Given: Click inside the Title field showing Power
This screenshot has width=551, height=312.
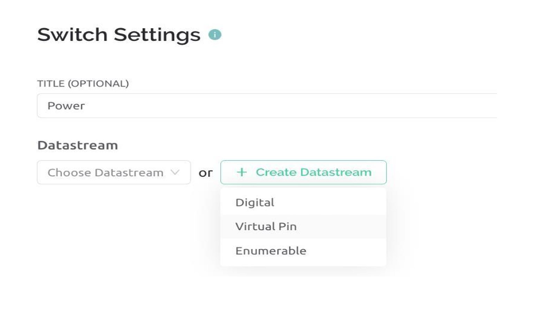Looking at the screenshot, I should [139, 106].
